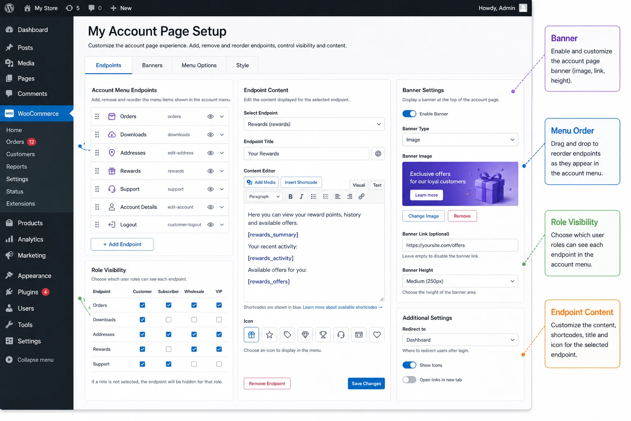Select the credit card icon option
The height and width of the screenshot is (421, 631).
[x=359, y=335]
